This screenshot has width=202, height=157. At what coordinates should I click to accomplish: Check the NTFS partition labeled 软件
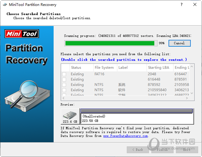click(x=64, y=90)
